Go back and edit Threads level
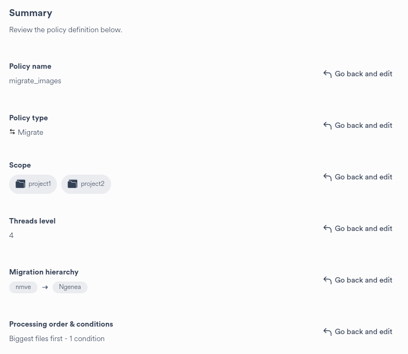This screenshot has height=354, width=408. [363, 229]
